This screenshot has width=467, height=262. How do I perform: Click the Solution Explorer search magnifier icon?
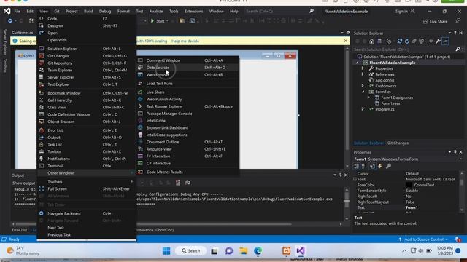tap(458, 49)
